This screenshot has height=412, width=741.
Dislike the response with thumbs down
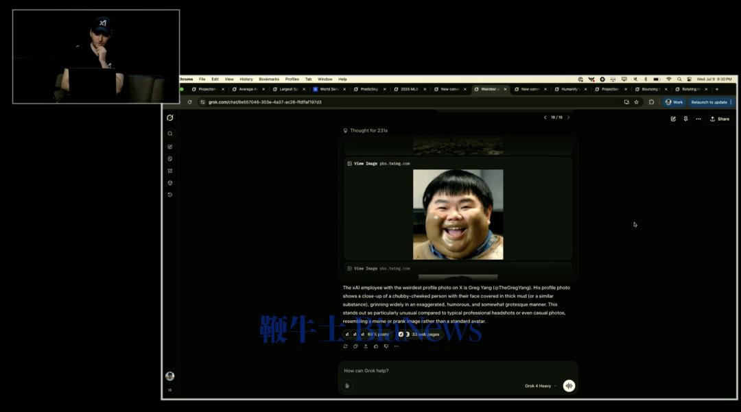click(386, 346)
